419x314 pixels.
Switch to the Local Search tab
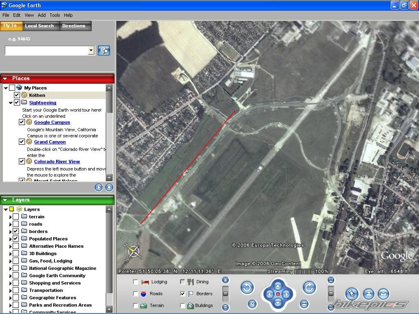(39, 26)
